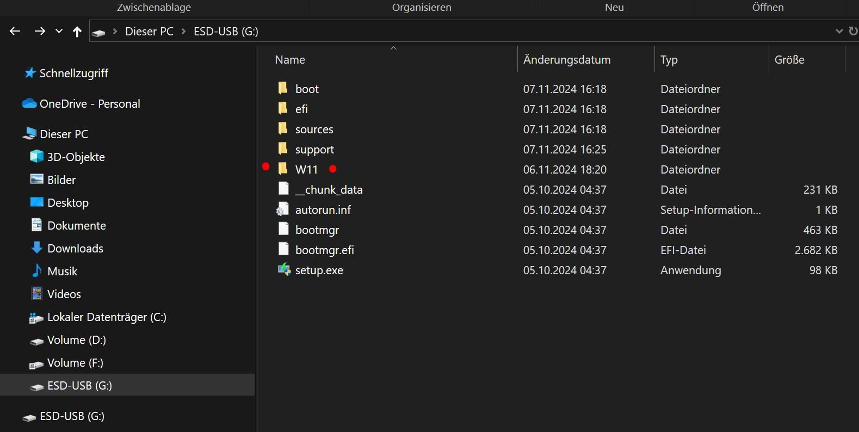859x432 pixels.
Task: Select the sources folder icon
Action: [283, 128]
